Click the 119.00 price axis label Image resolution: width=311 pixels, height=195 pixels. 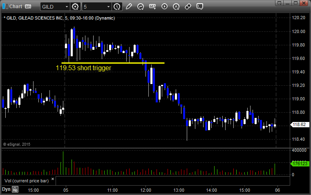298,99
